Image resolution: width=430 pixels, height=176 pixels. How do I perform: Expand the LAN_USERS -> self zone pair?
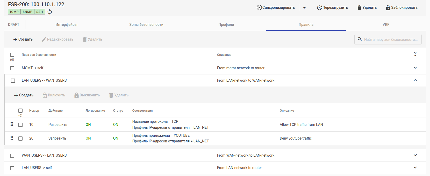[415, 168]
